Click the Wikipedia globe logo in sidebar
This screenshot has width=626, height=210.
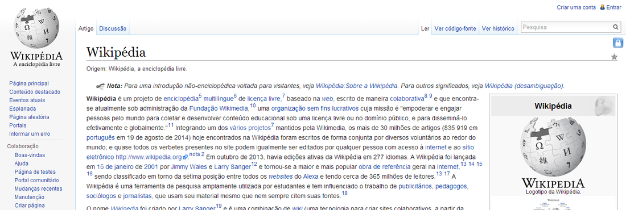coord(37,37)
